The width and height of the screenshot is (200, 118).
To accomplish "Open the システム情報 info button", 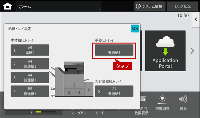I will 150,6.
